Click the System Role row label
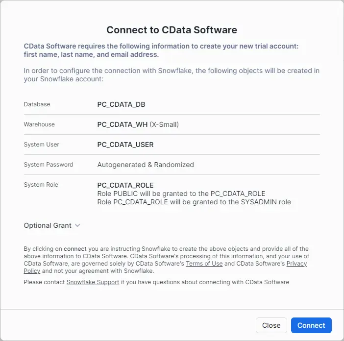This screenshot has width=344, height=341. click(x=41, y=185)
